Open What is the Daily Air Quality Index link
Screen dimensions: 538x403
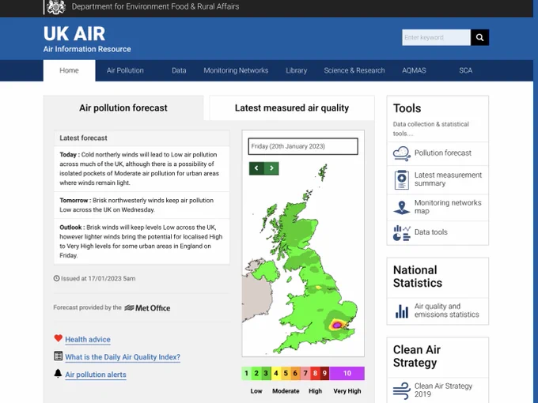(x=123, y=356)
